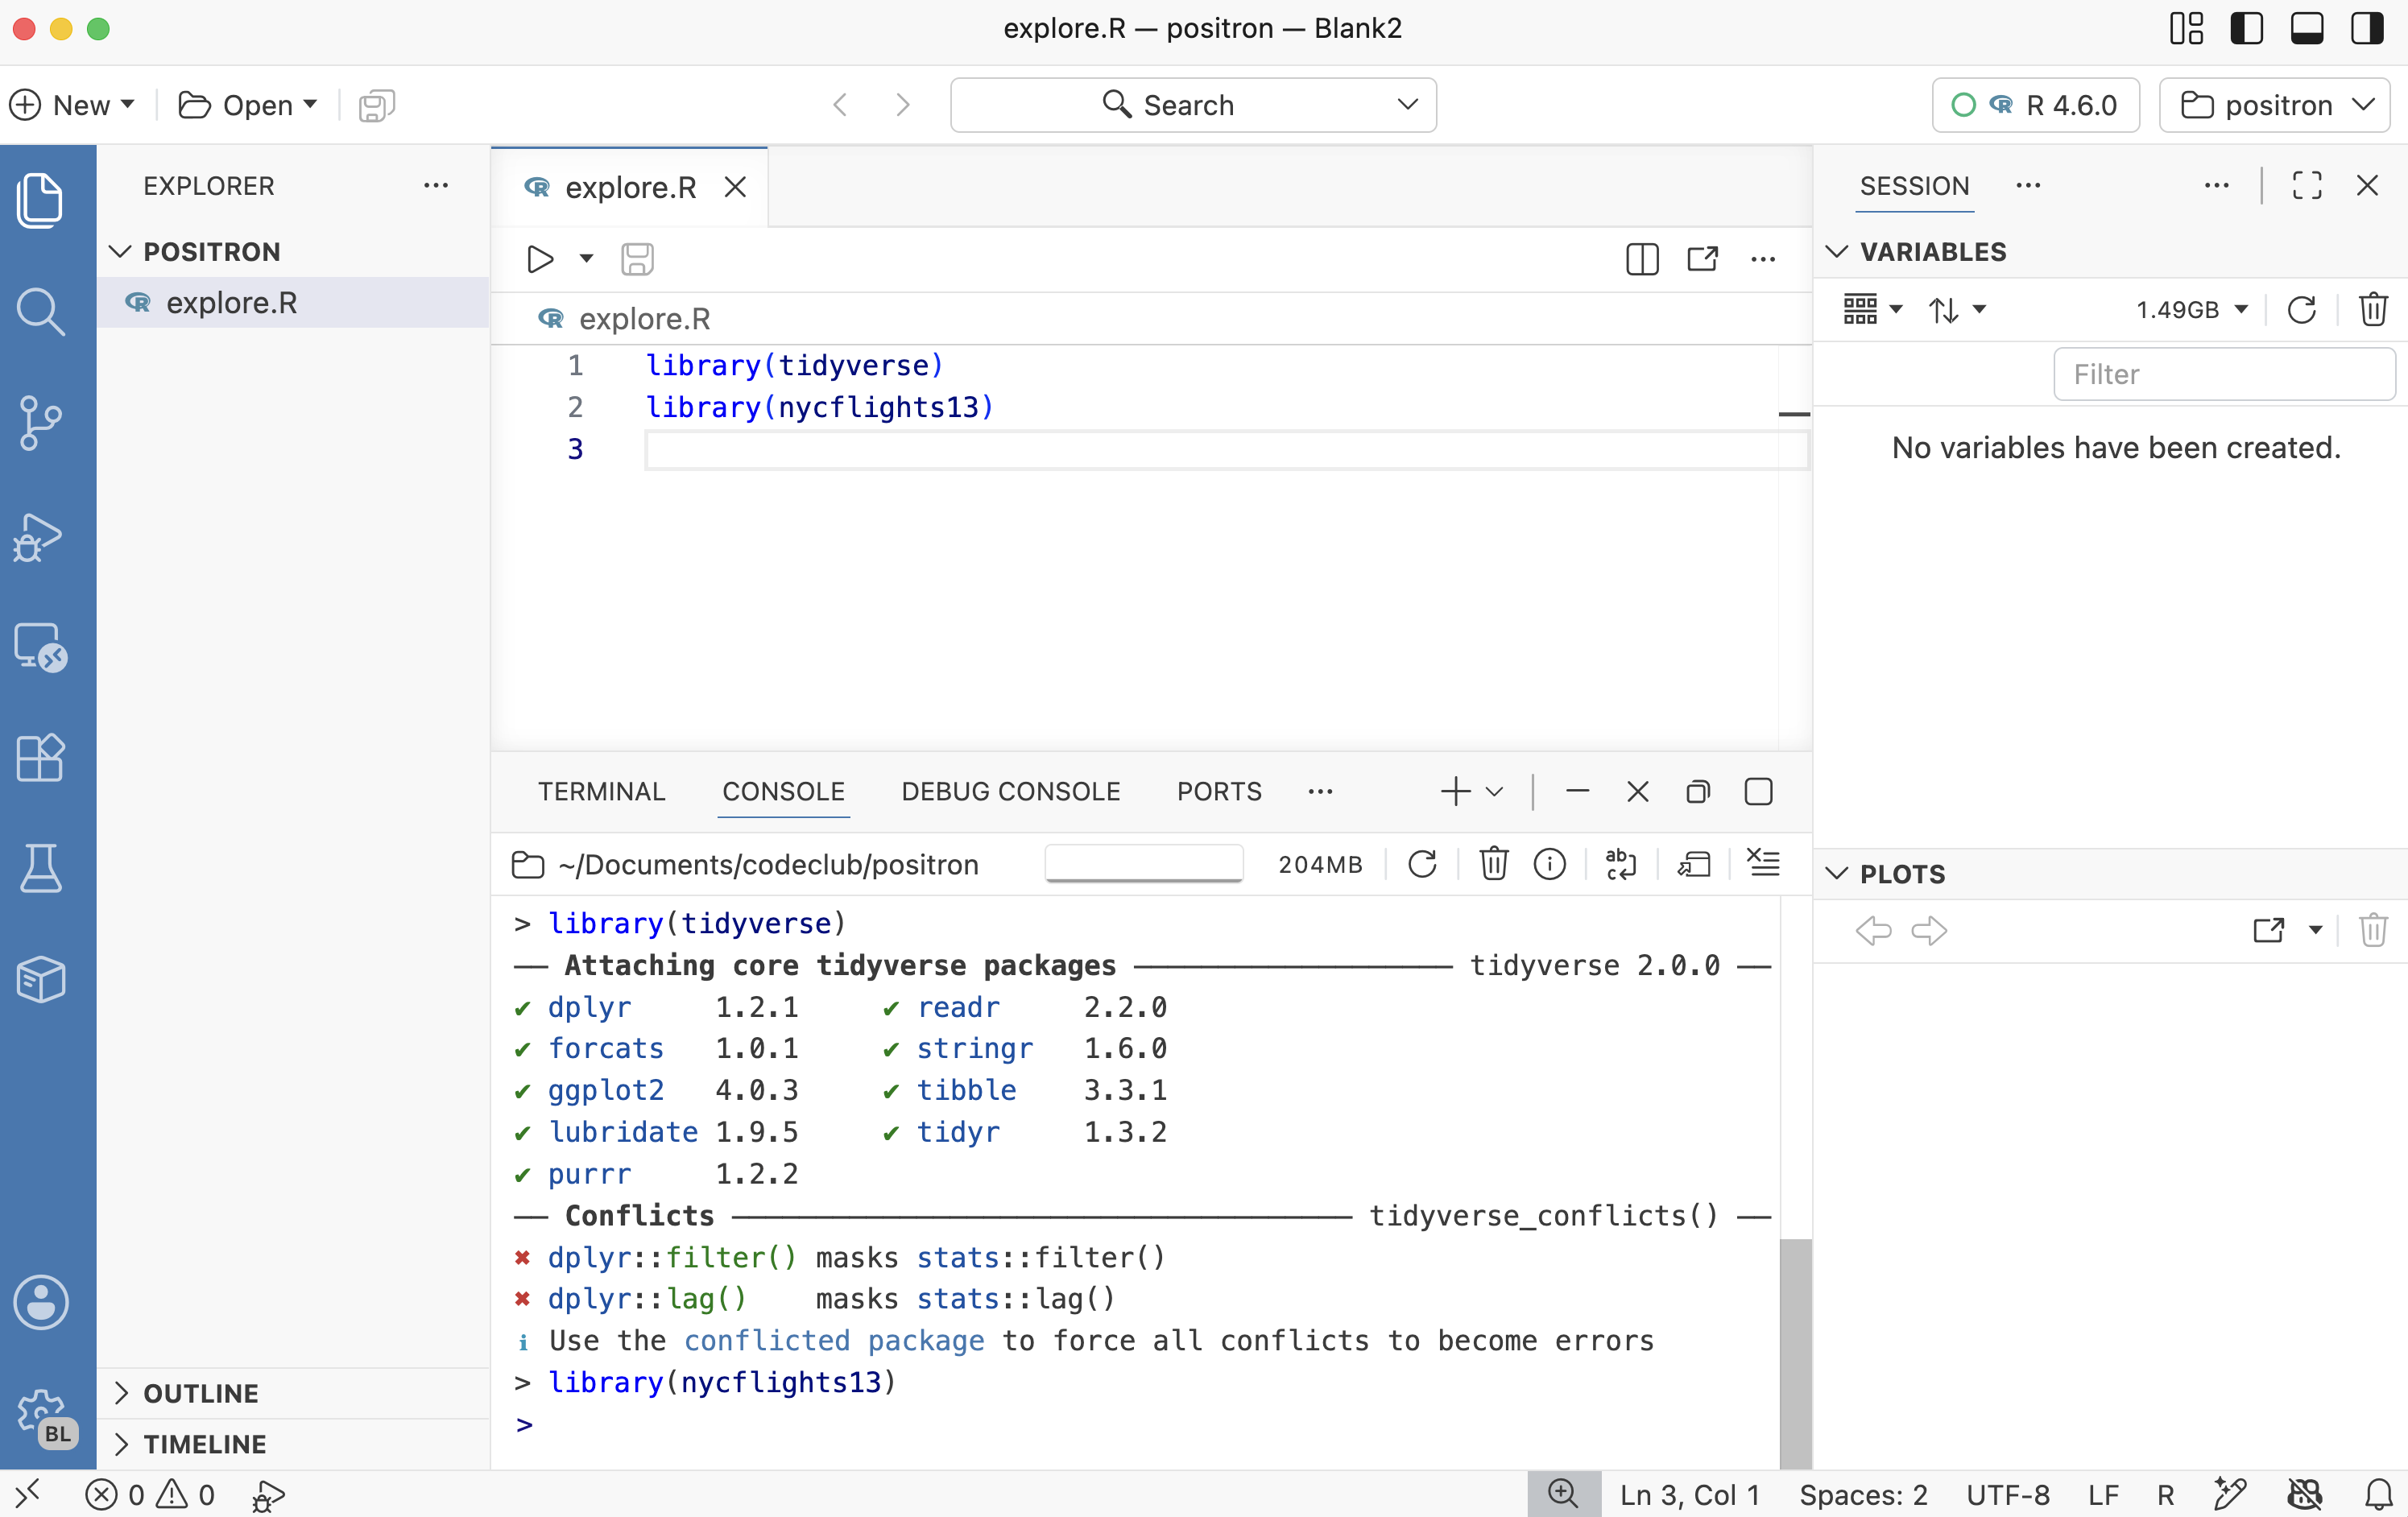2408x1517 pixels.
Task: Toggle primary side bar visibility
Action: pos(2246,28)
